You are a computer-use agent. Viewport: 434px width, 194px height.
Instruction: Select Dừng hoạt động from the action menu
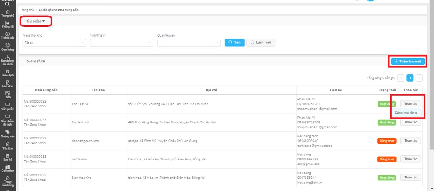[x=406, y=112]
